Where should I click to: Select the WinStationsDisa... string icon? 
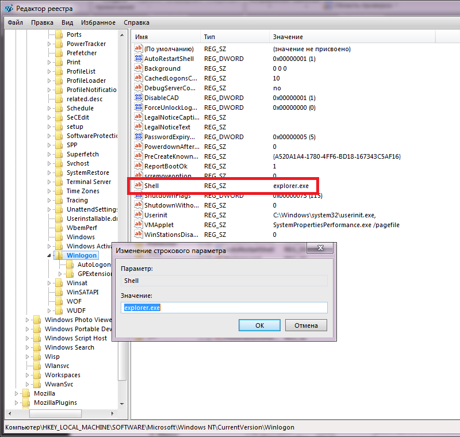(x=139, y=234)
